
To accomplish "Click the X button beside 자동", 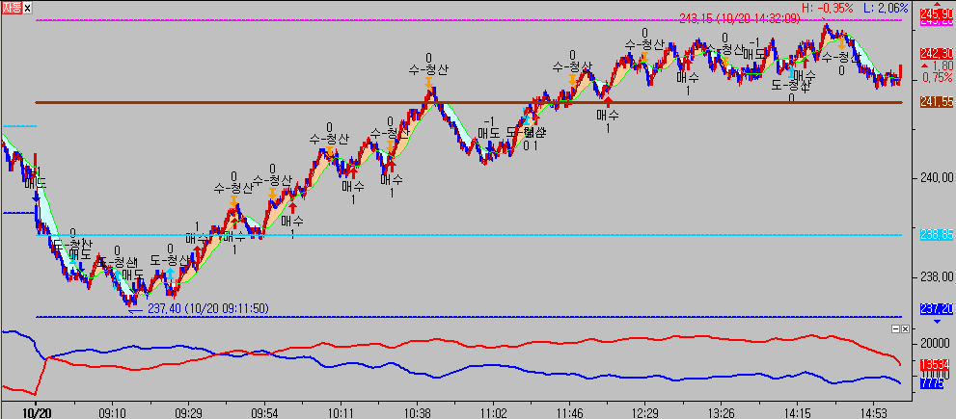I will tap(27, 9).
